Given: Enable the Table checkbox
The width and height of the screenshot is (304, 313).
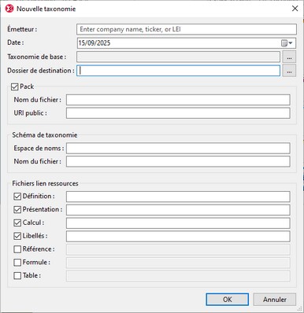Looking at the screenshot, I should [x=17, y=275].
